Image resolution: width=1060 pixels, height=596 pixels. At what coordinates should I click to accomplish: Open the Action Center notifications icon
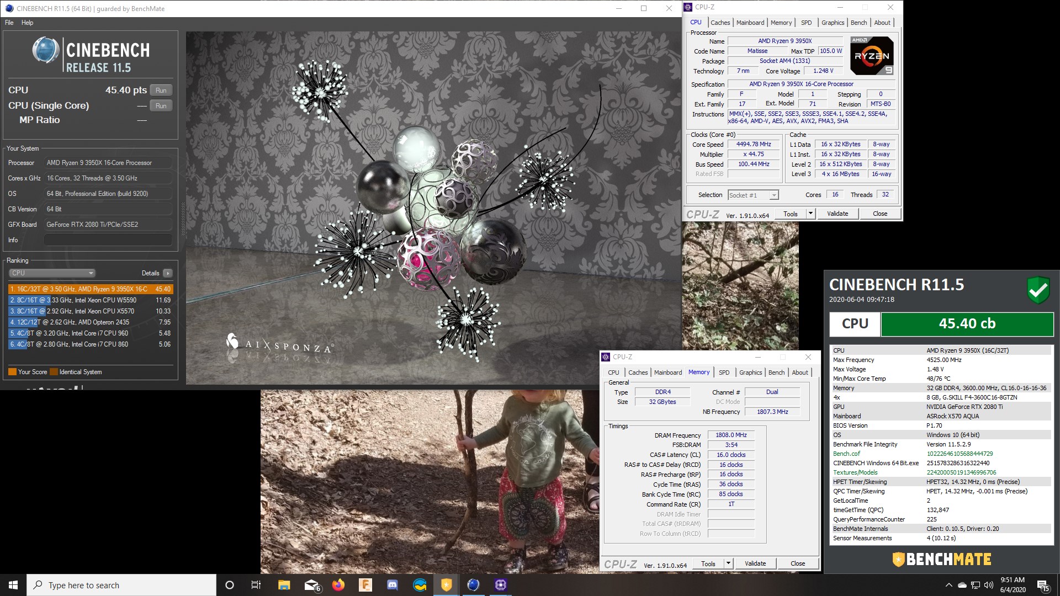click(x=1043, y=585)
